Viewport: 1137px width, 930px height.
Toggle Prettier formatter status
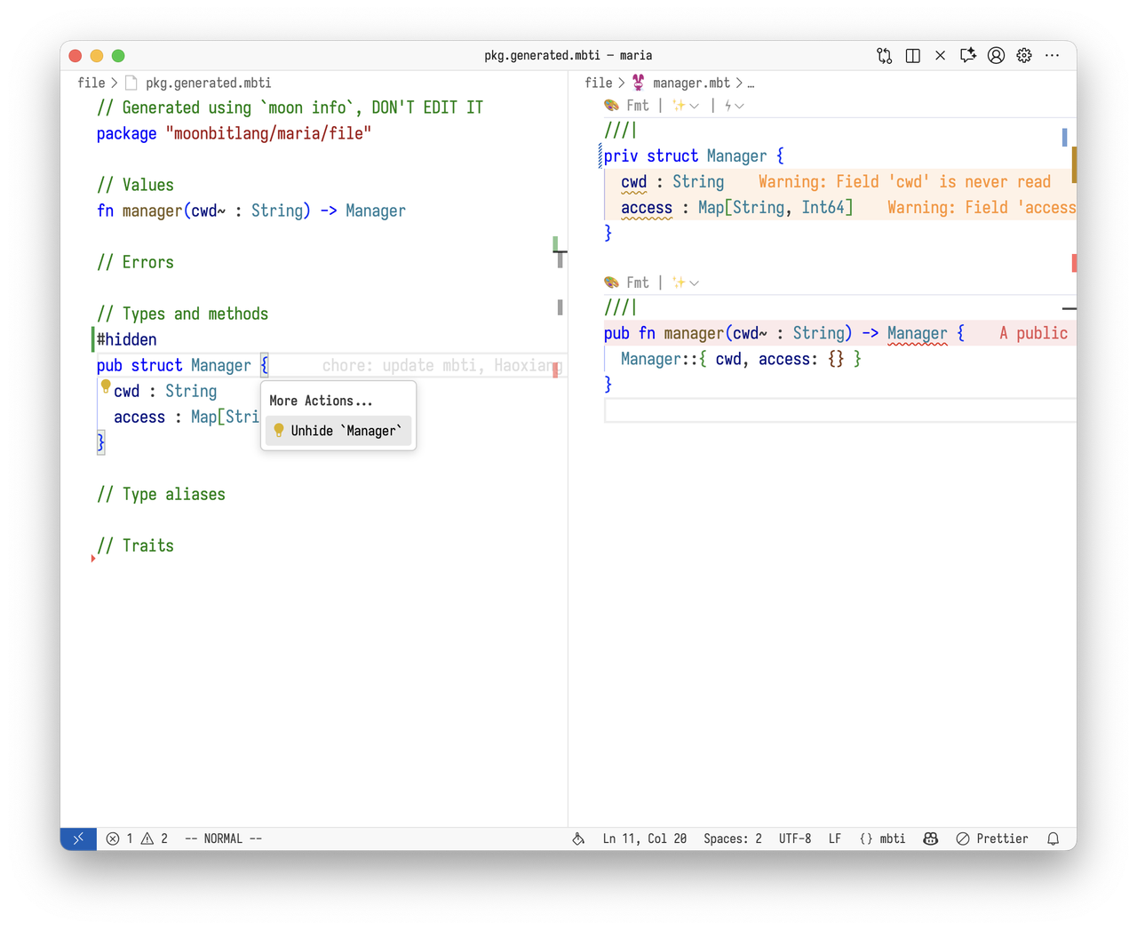click(992, 839)
